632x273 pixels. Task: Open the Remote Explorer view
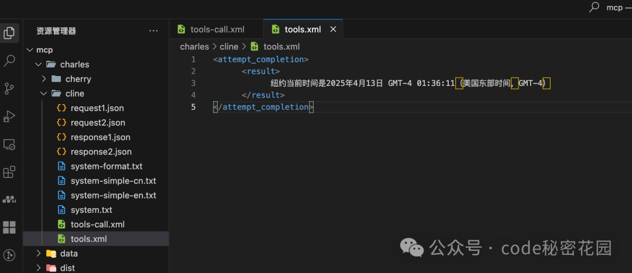(x=9, y=144)
